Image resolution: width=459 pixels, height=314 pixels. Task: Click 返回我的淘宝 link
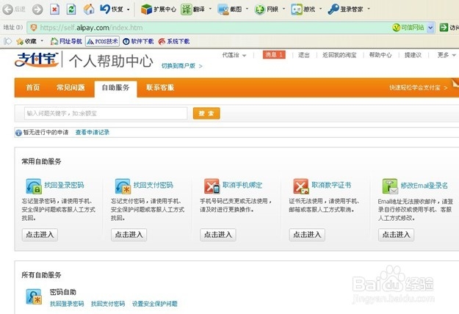339,55
